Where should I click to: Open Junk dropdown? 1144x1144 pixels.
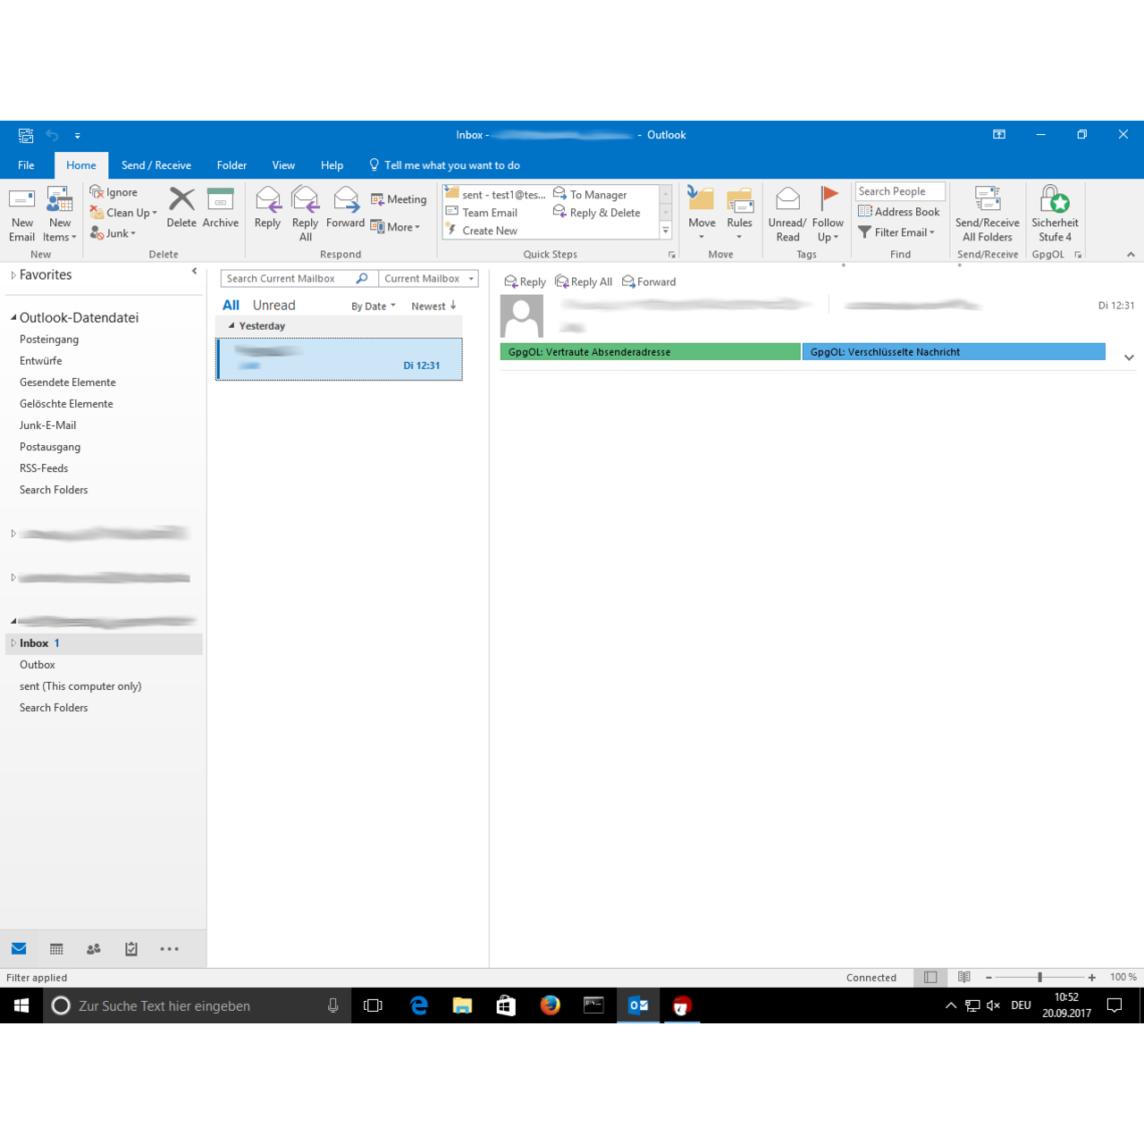point(113,233)
